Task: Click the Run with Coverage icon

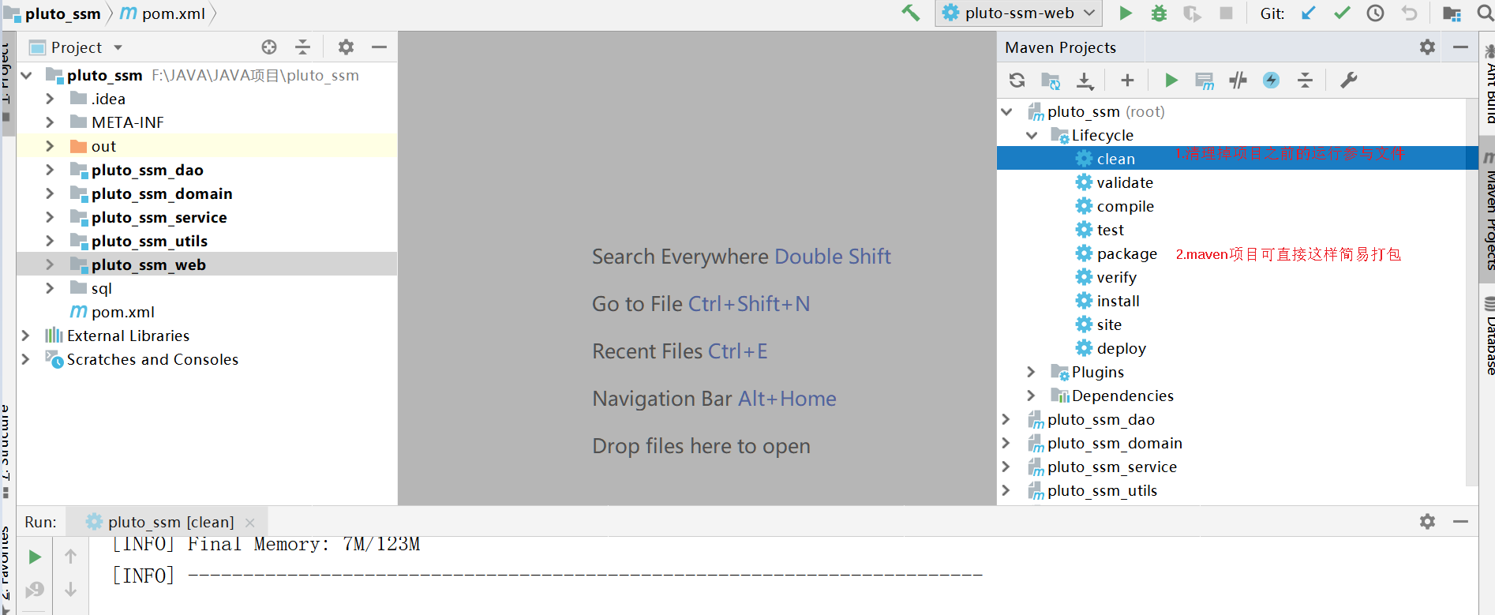Action: [1192, 13]
